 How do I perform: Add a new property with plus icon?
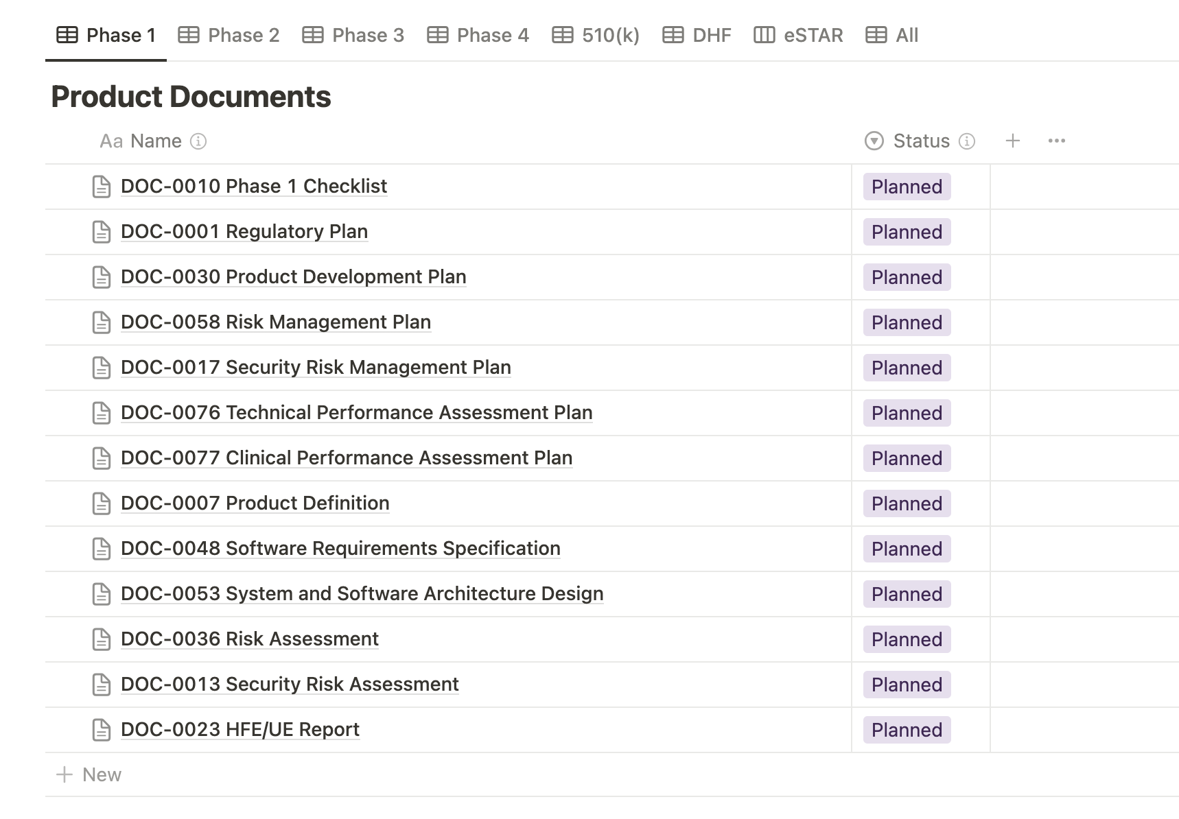pyautogui.click(x=1012, y=141)
